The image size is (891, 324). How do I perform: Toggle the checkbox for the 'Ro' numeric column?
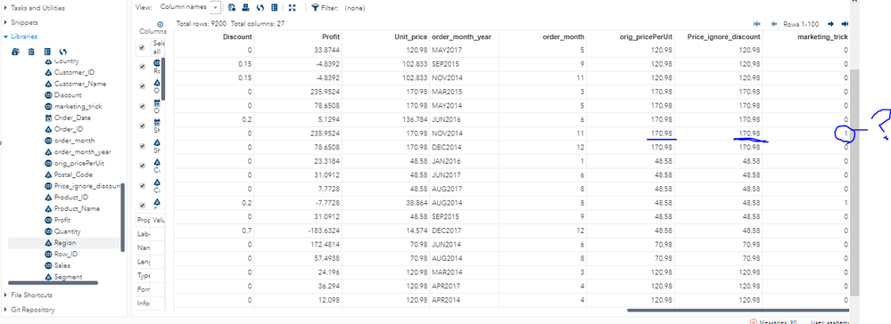tap(142, 67)
